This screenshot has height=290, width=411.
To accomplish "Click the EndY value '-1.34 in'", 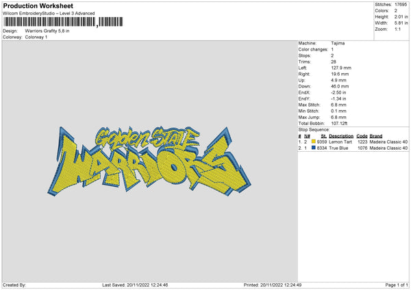I will (338, 98).
